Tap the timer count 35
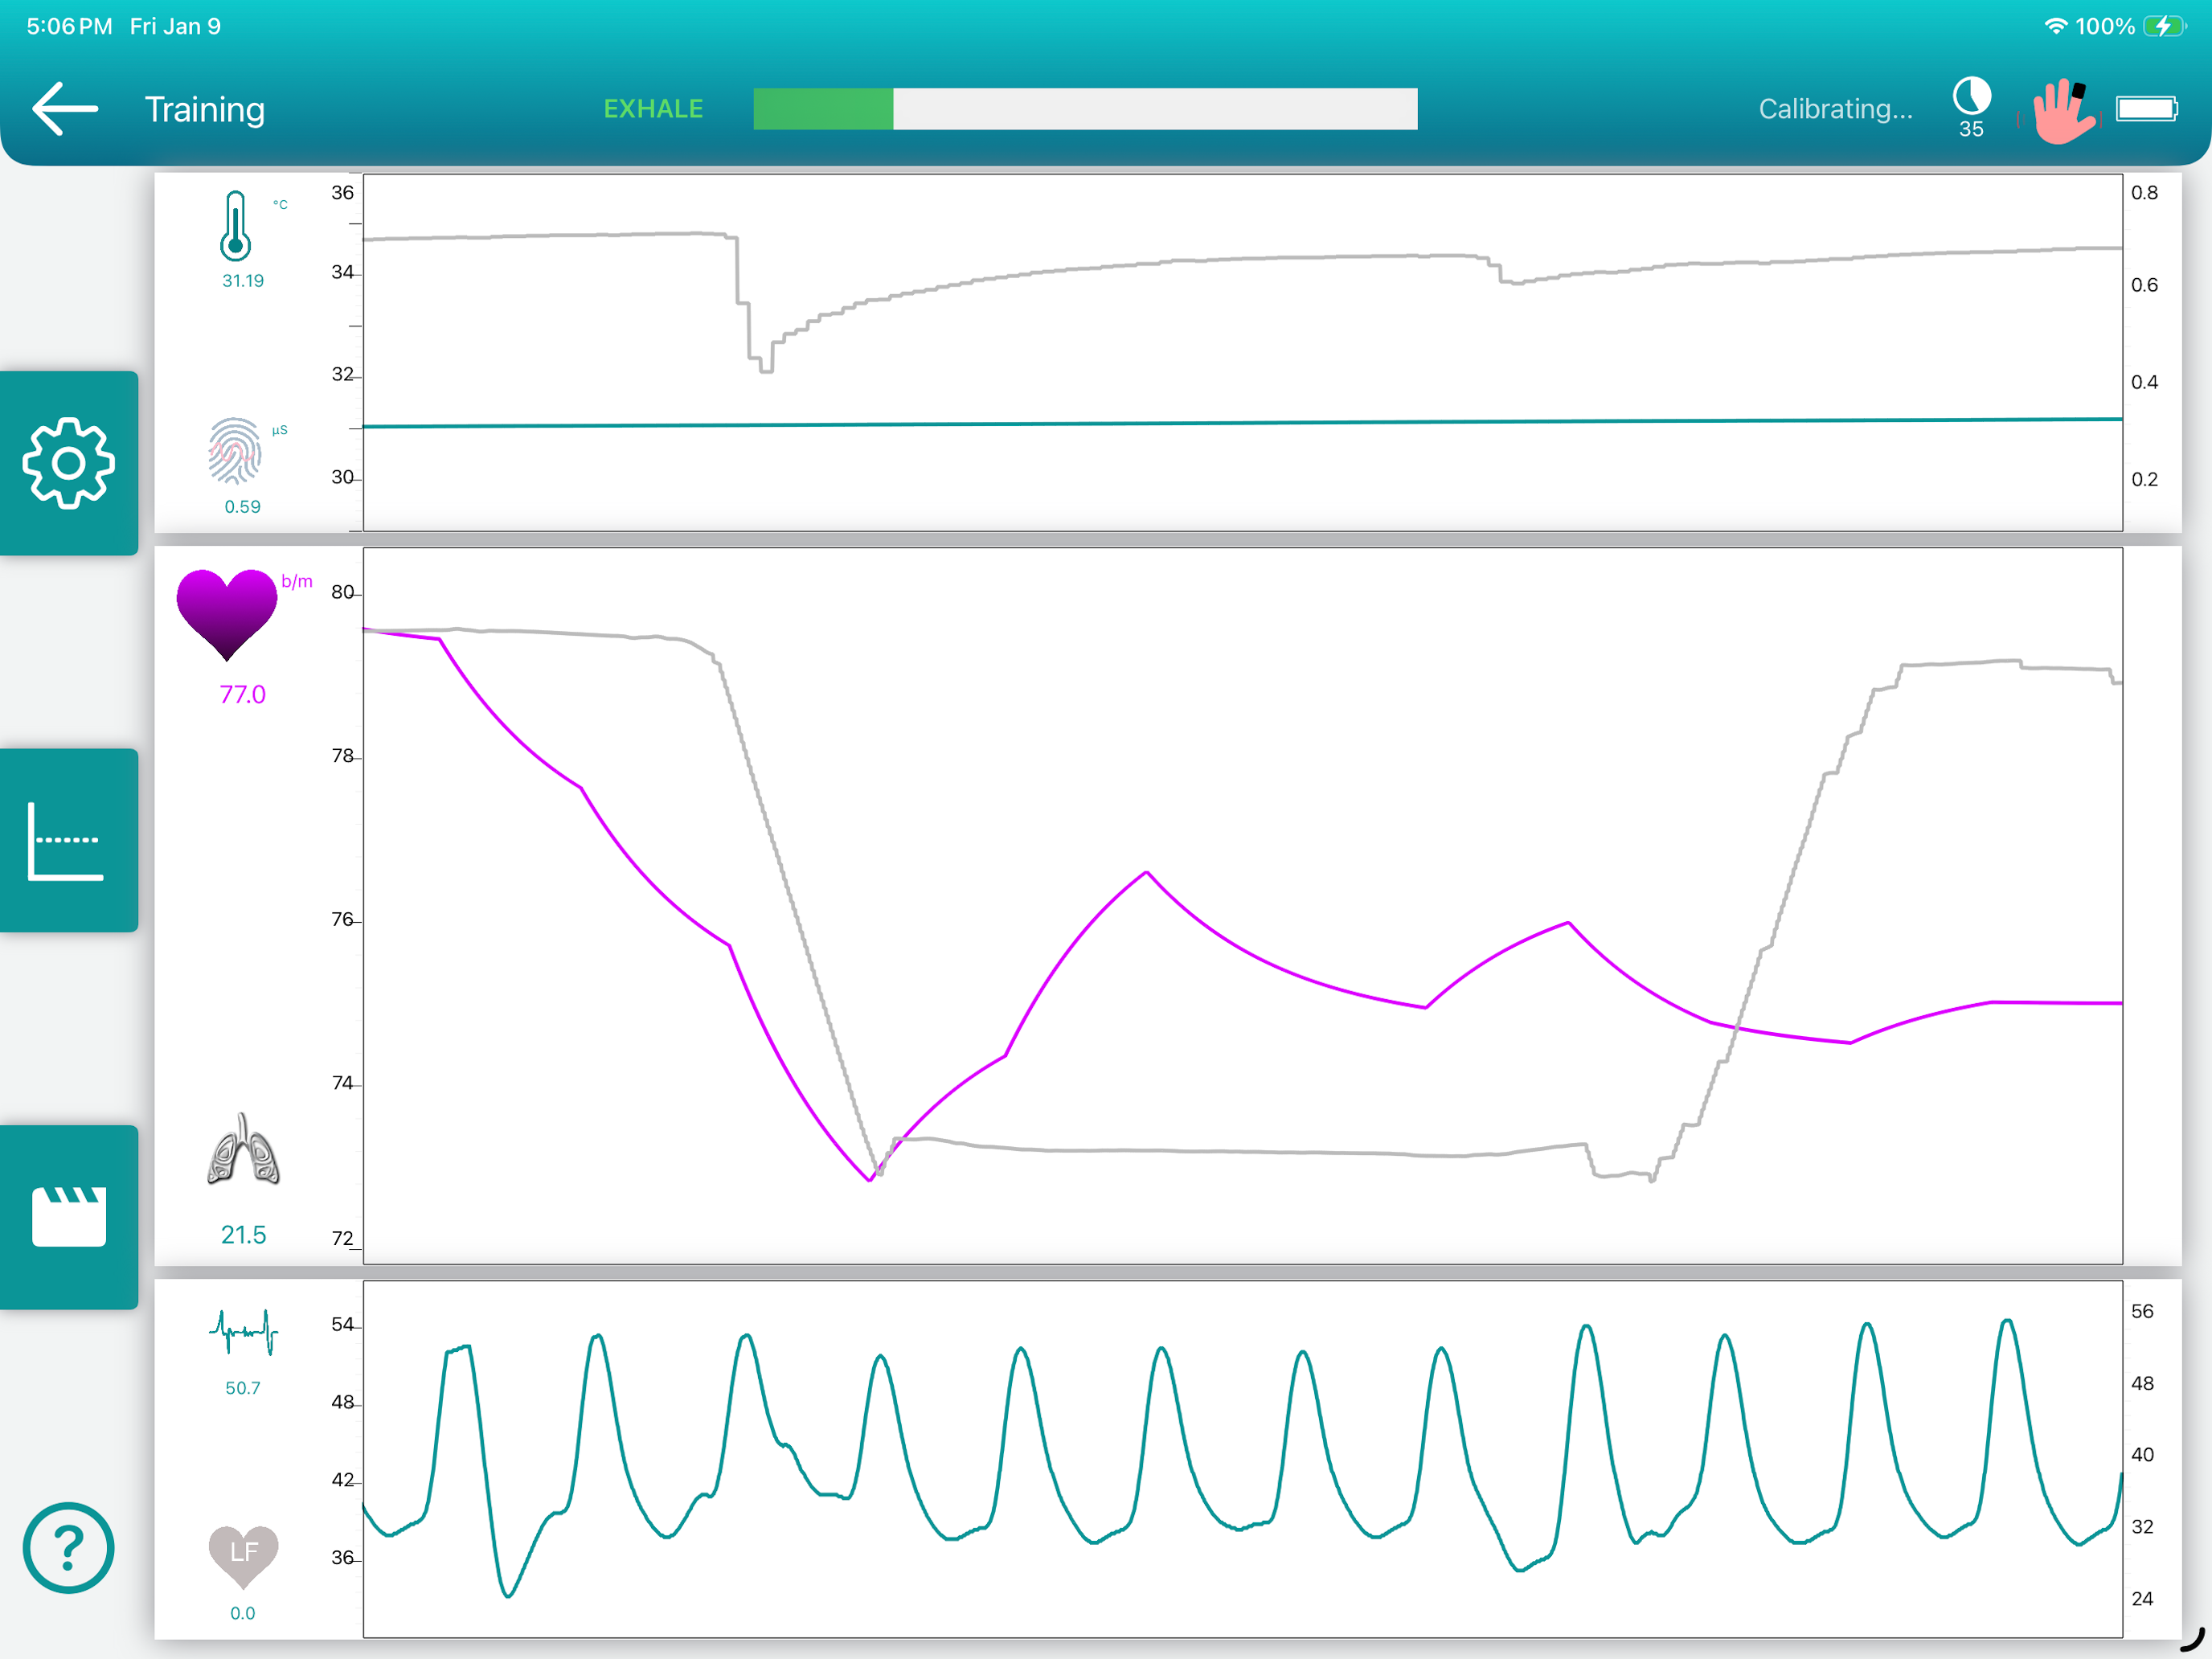 click(1971, 129)
